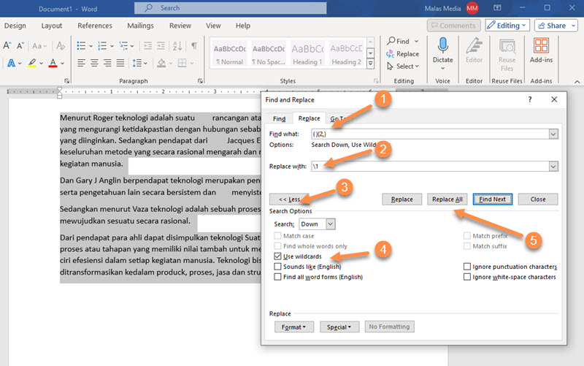Click the Close button in dialog
584x366 pixels.
pyautogui.click(x=538, y=199)
